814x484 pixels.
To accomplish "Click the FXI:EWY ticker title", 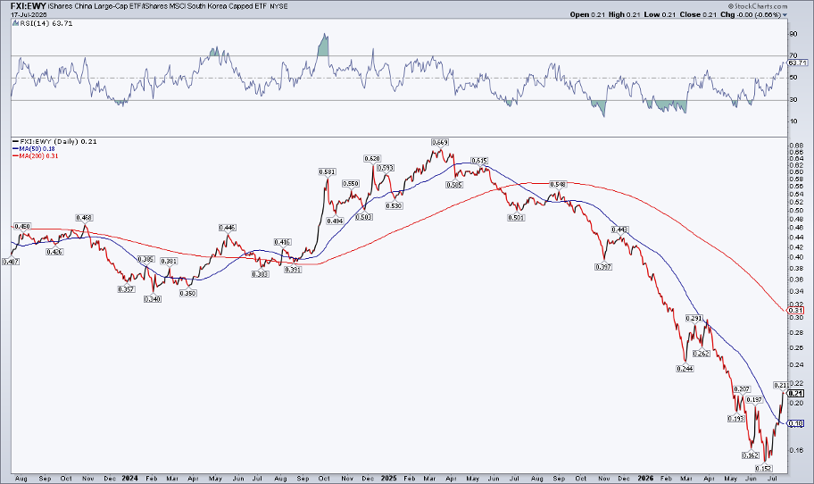I will (x=27, y=6).
